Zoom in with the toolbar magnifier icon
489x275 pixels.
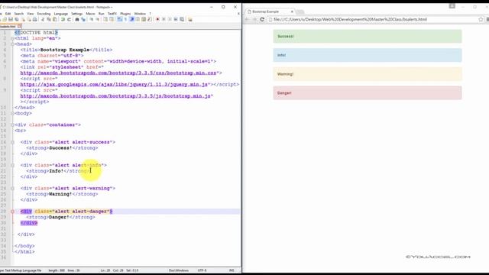(92, 19)
